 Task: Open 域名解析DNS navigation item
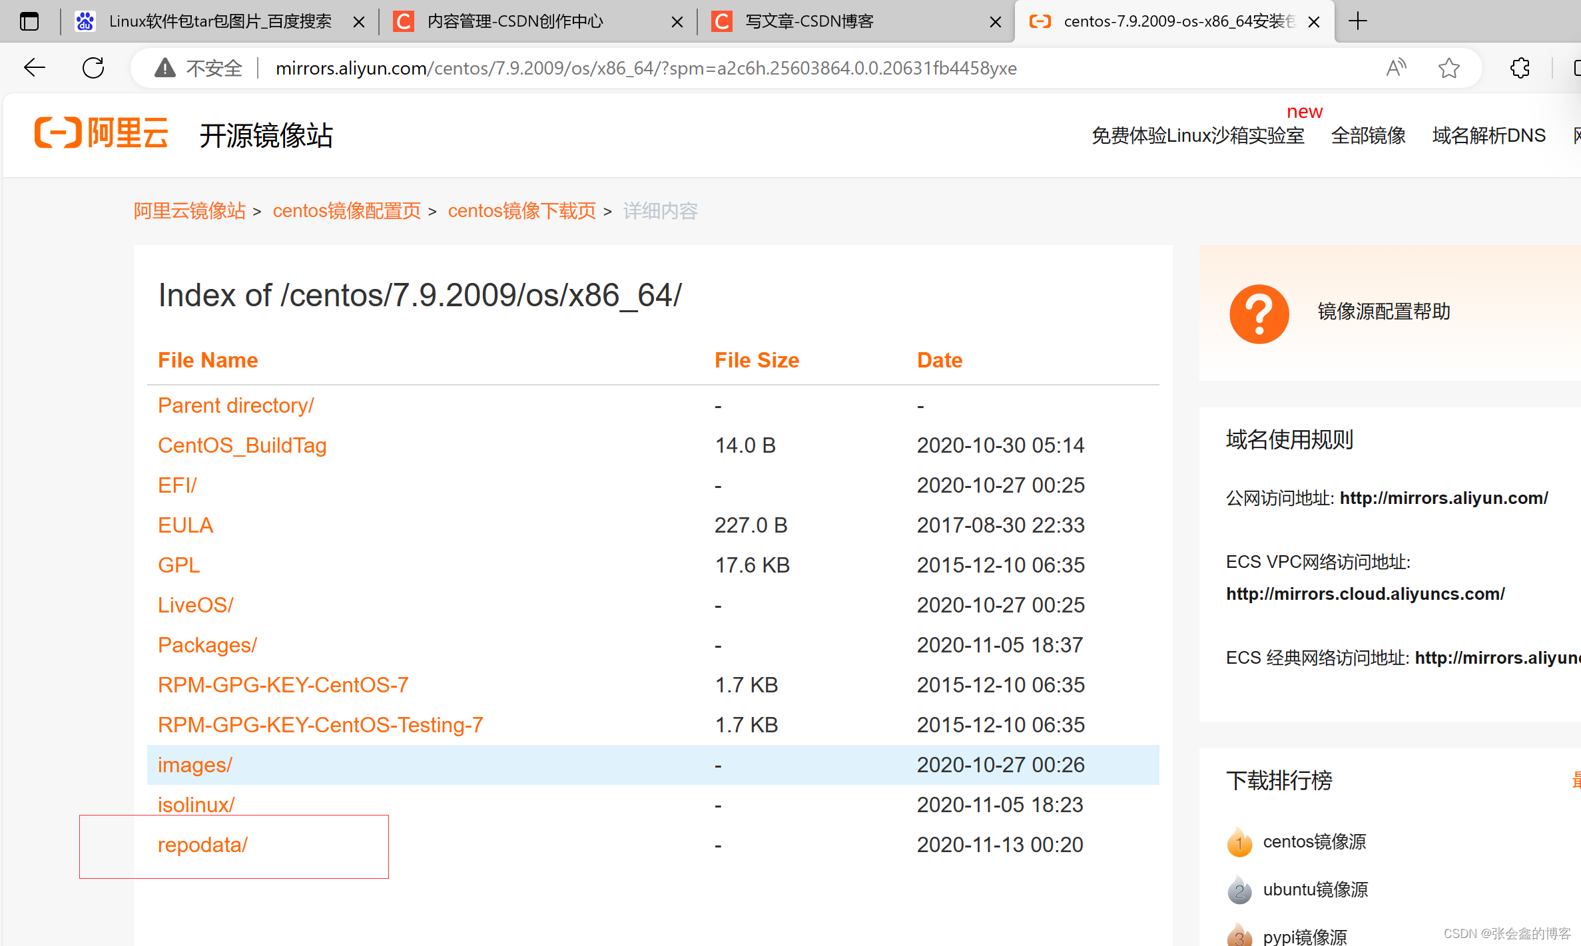pyautogui.click(x=1488, y=135)
